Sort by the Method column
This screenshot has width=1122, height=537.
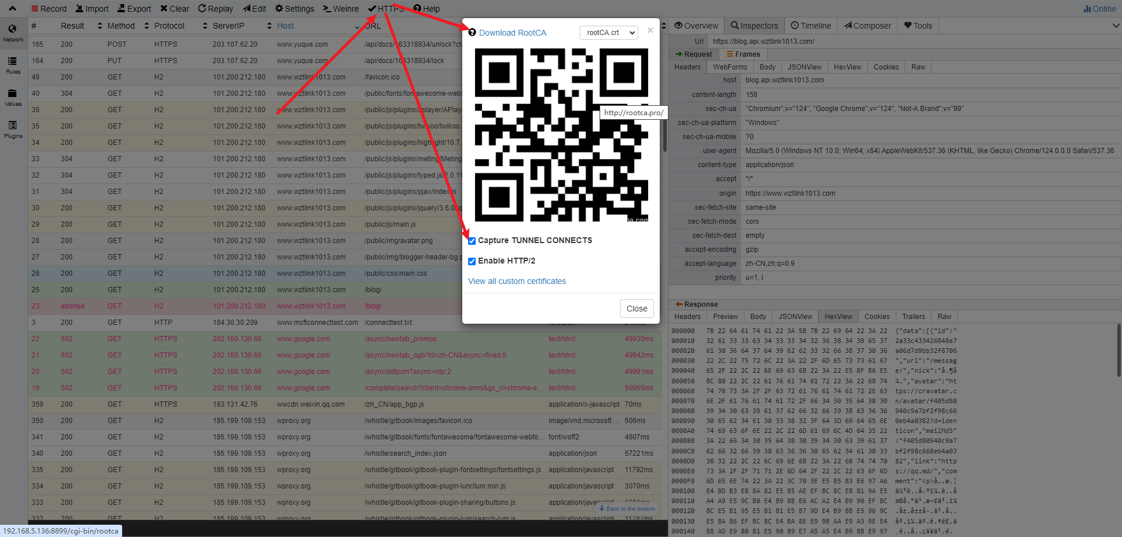coord(127,26)
